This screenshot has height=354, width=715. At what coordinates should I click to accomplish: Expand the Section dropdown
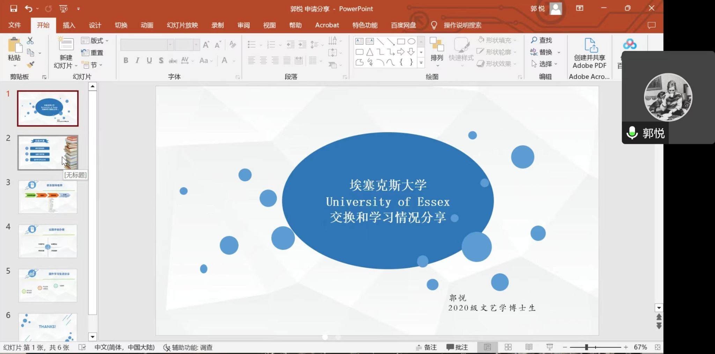click(93, 65)
